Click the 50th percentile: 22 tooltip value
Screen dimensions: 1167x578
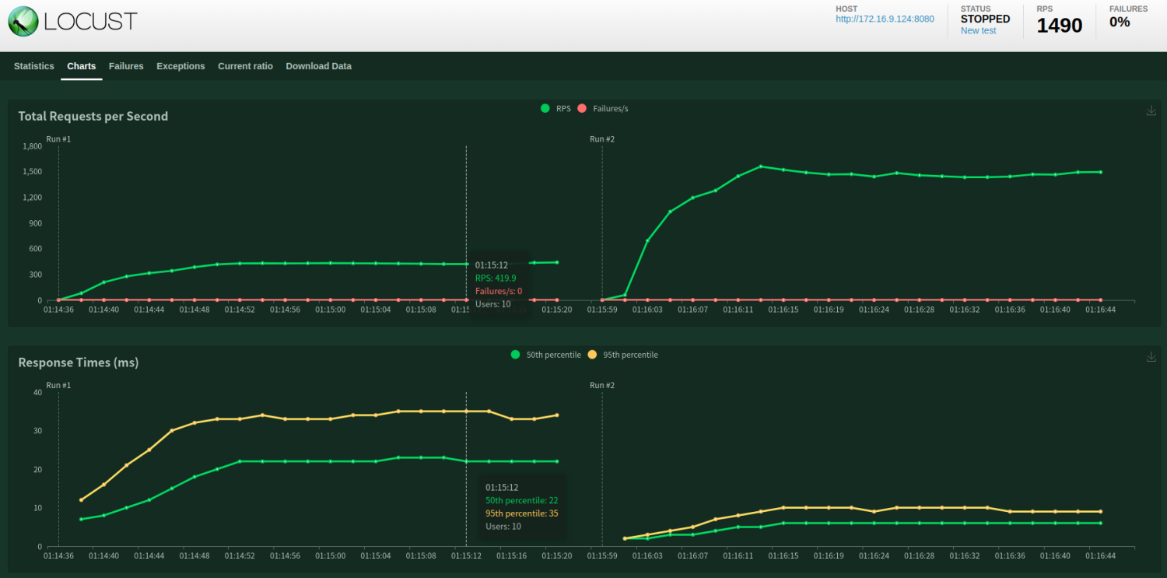[x=521, y=500]
